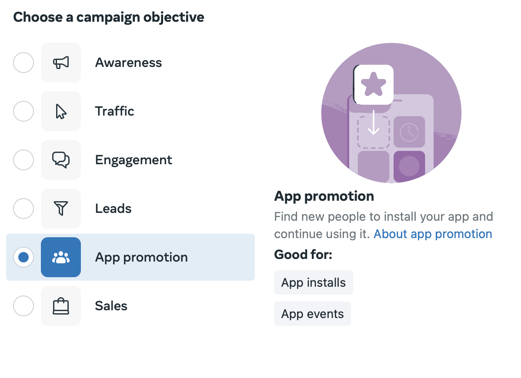521x378 pixels.
Task: Click the selected App promotion radio button
Action: pos(23,257)
